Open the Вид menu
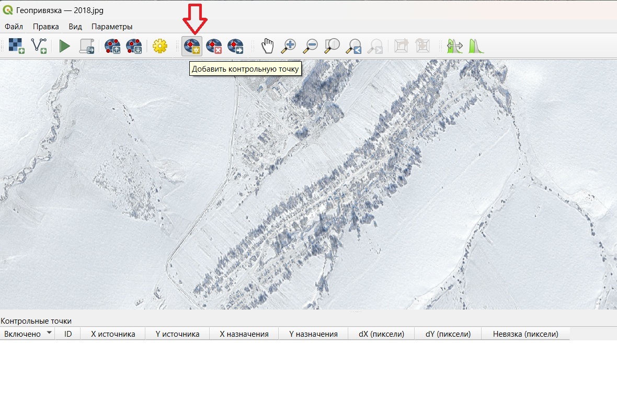The width and height of the screenshot is (617, 400). click(x=75, y=27)
